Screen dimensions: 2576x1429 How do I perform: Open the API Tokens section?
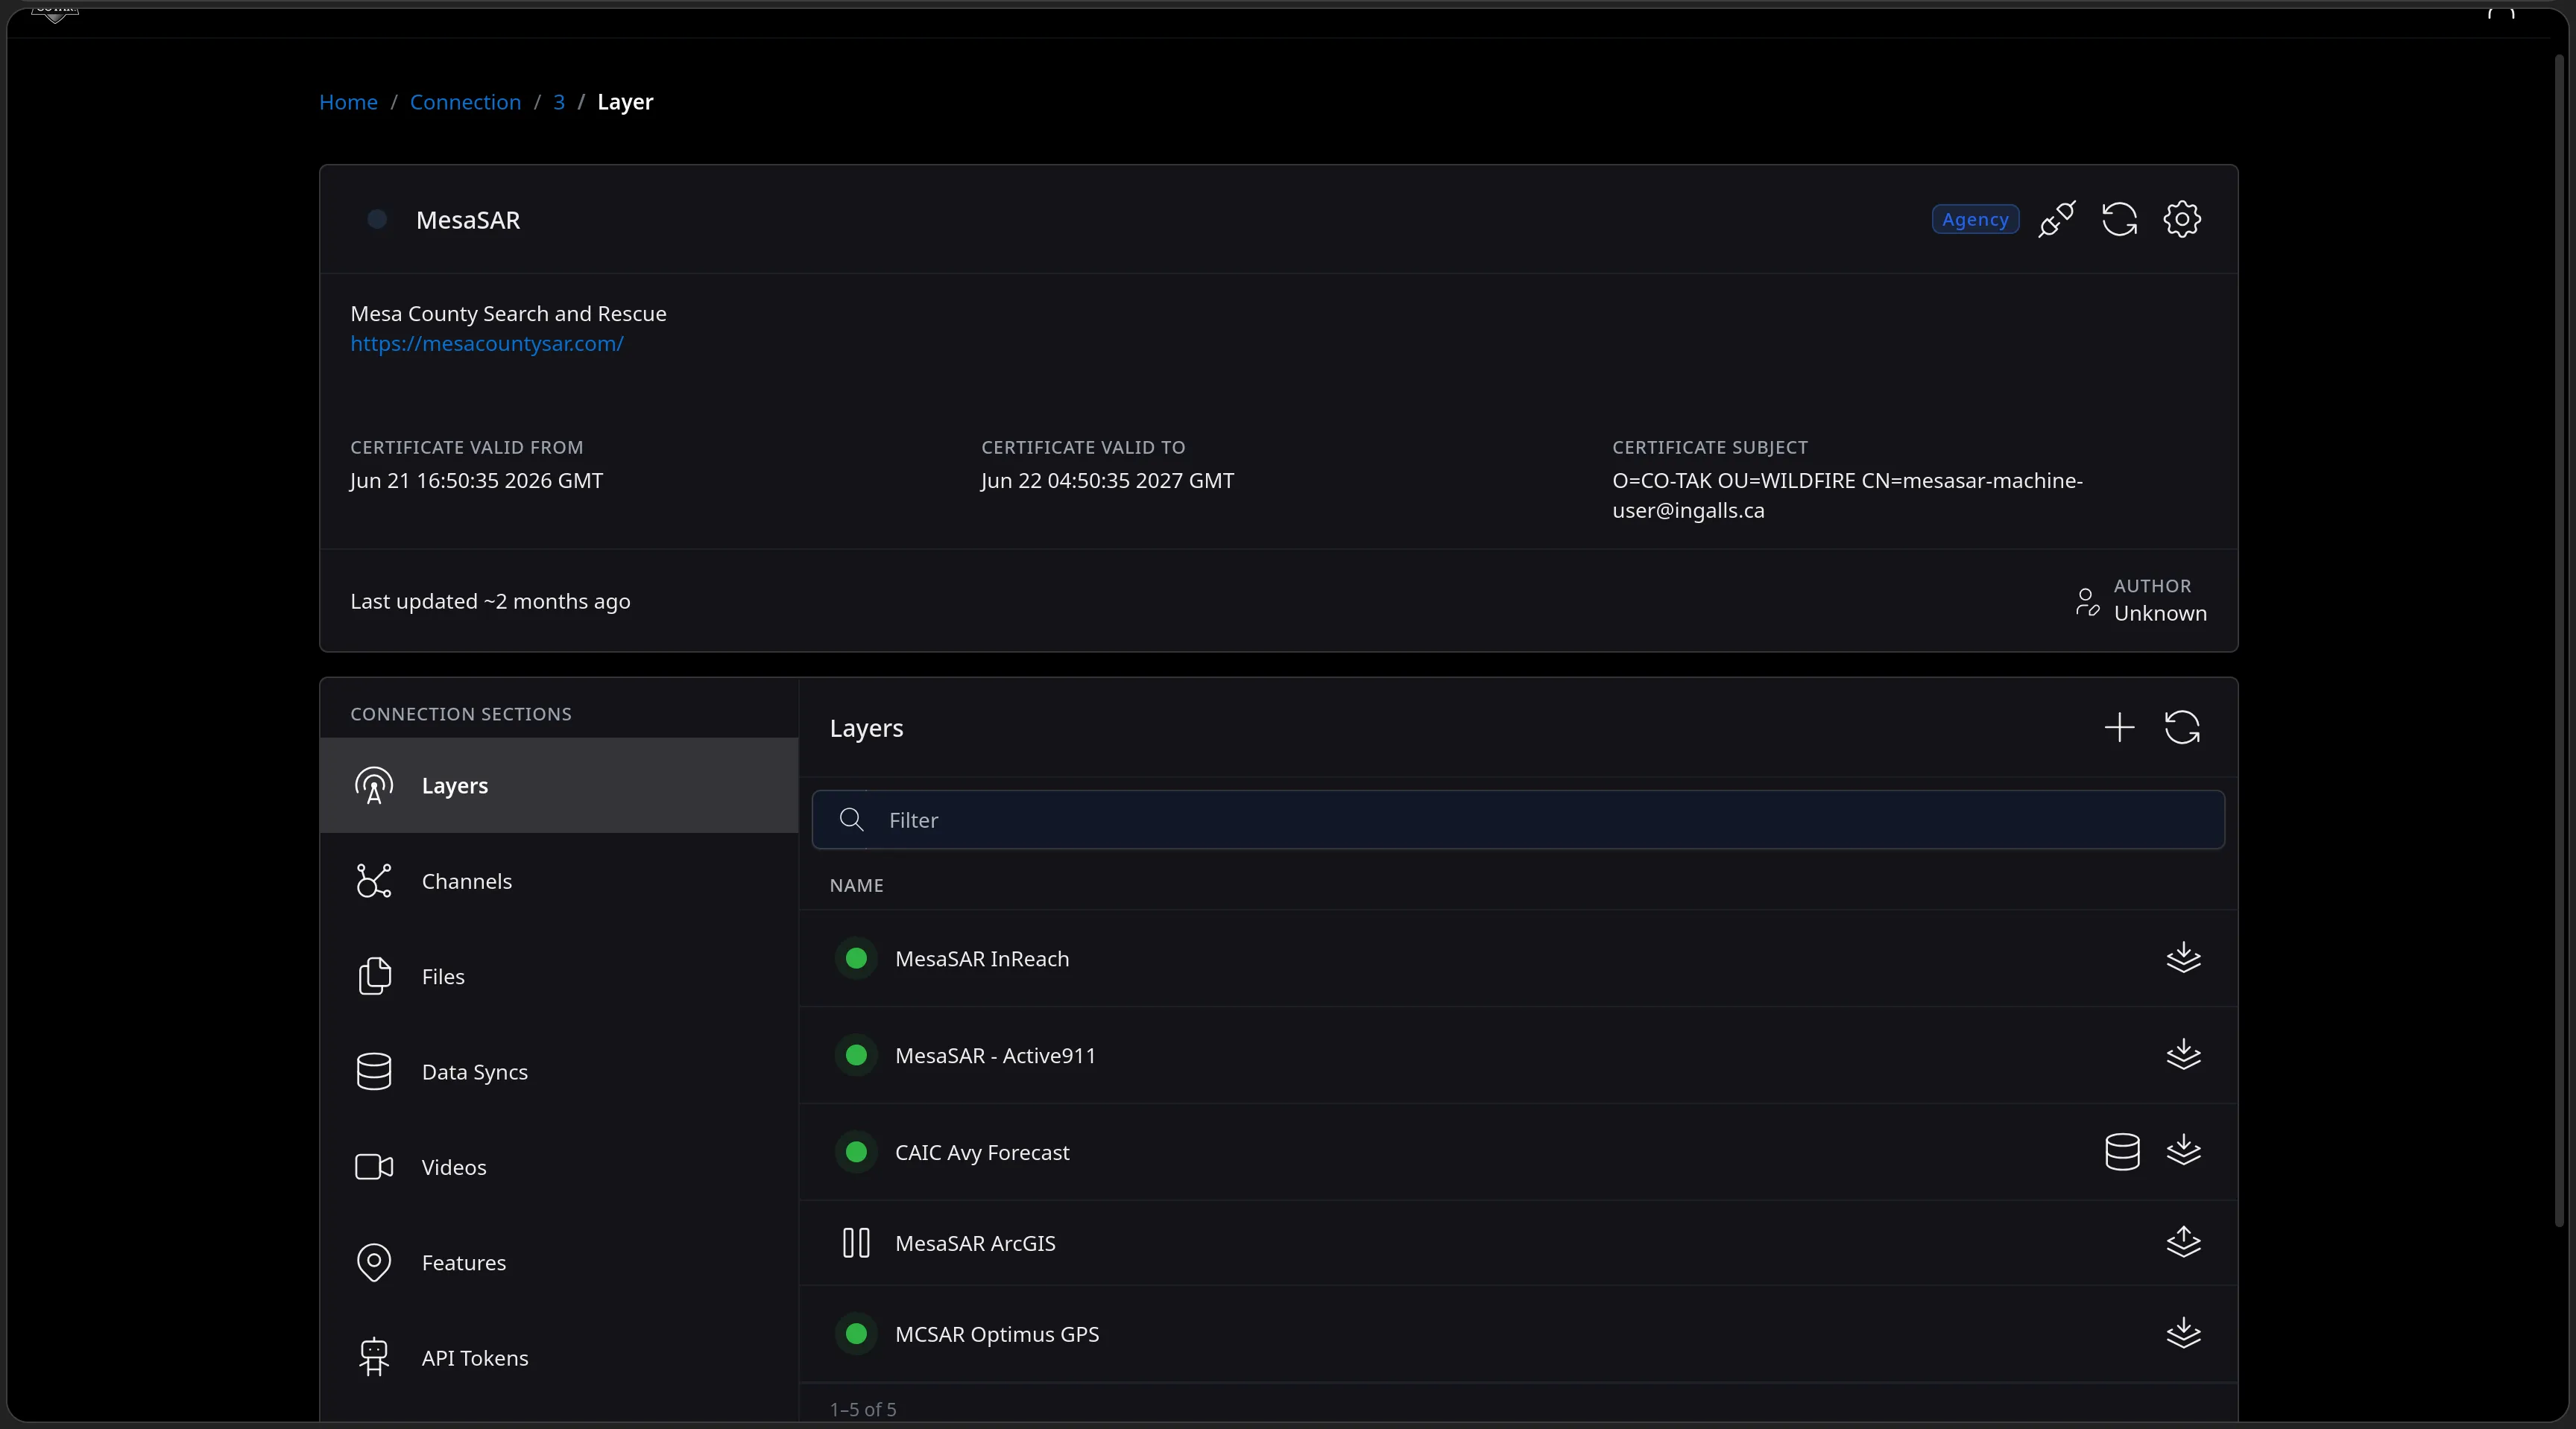(559, 1358)
